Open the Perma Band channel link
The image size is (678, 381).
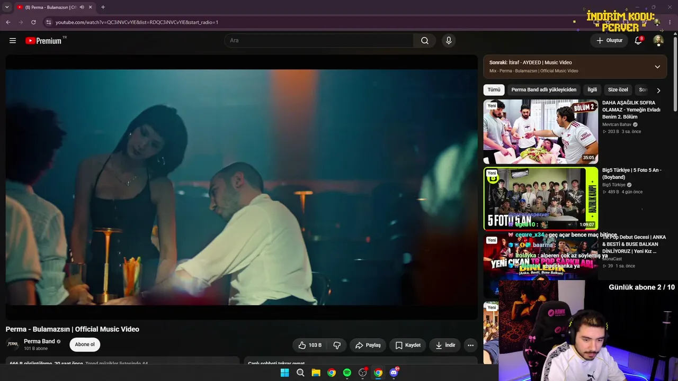39,341
